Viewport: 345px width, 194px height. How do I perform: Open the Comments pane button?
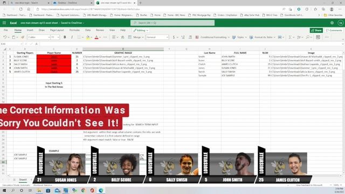(x=334, y=30)
